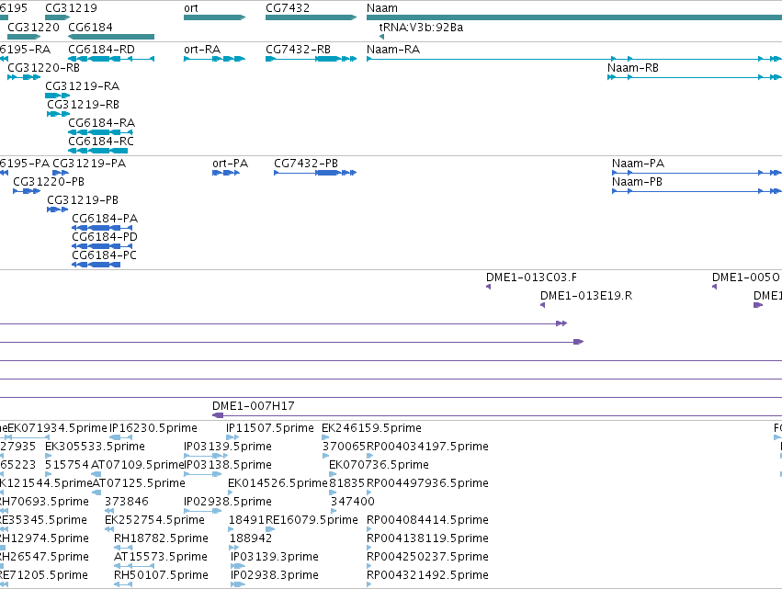Select the IP16230.5prime EST glyph
Viewport: 782px width, 589px height.
click(121, 437)
